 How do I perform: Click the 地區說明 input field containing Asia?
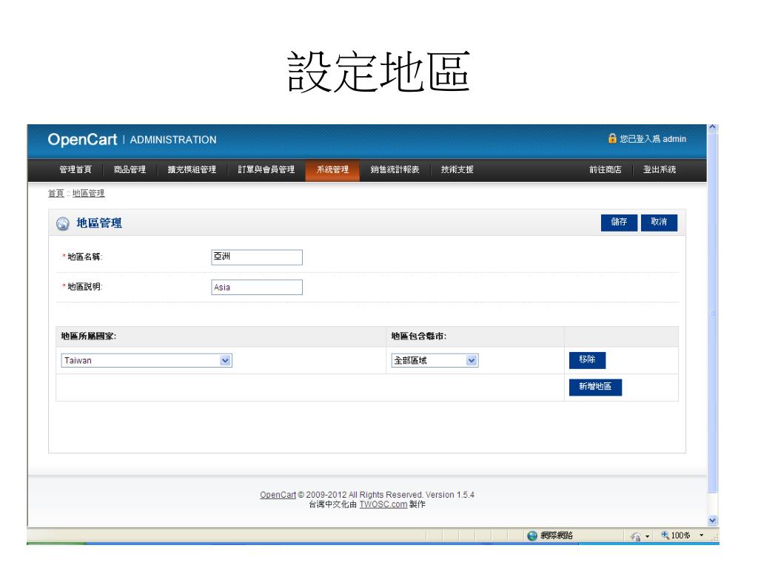257,288
